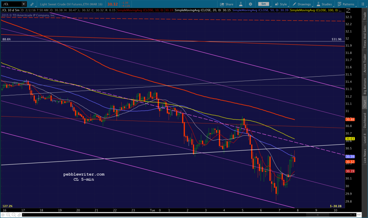Expand the /CL symbol dropdown arrow
Screen dimensions: 368x218
point(24,4)
